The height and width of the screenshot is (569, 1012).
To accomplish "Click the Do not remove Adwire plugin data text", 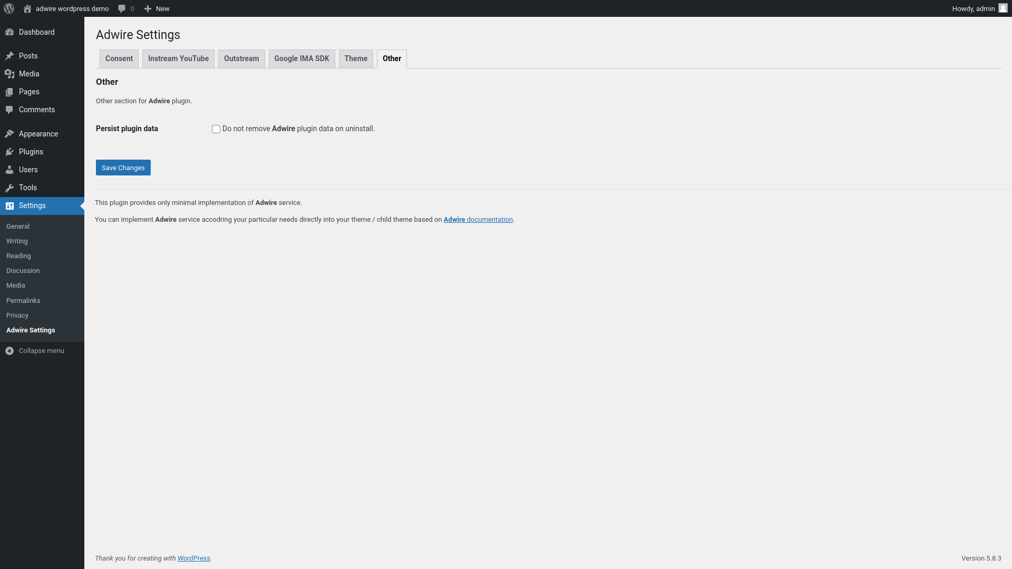I will [x=298, y=129].
